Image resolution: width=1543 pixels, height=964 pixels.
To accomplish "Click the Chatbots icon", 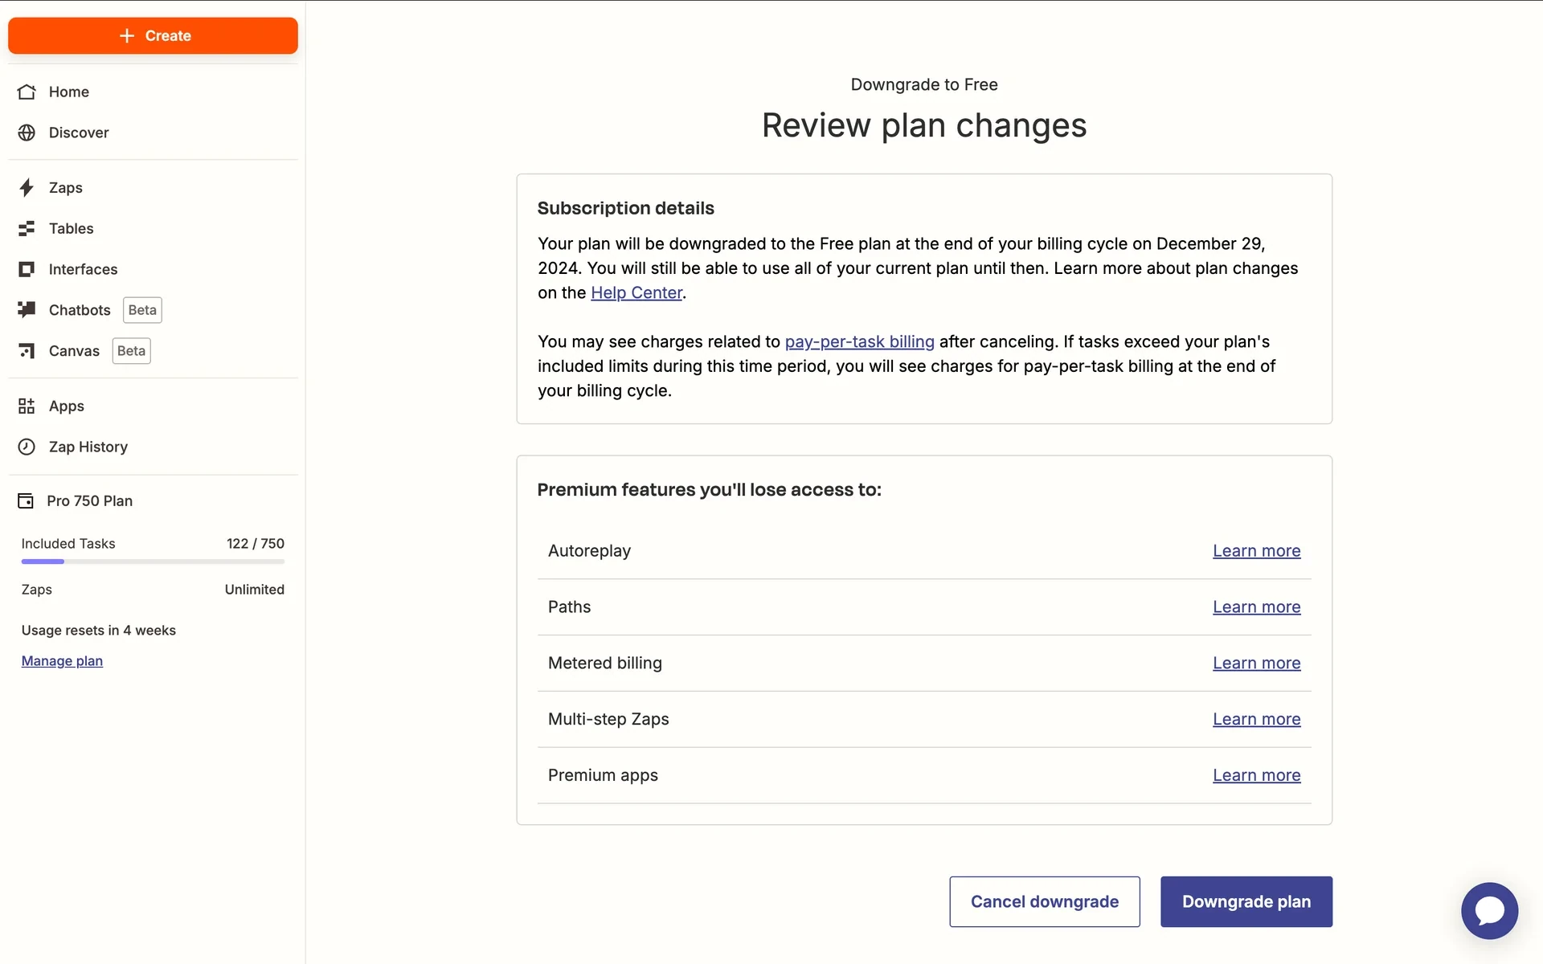I will click(27, 309).
